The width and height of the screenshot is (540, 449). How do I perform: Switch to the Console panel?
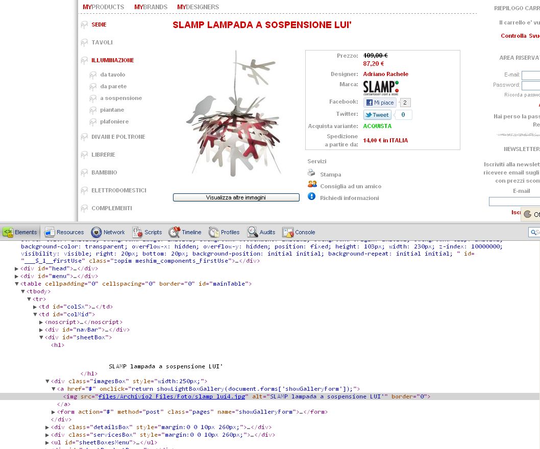click(x=299, y=233)
